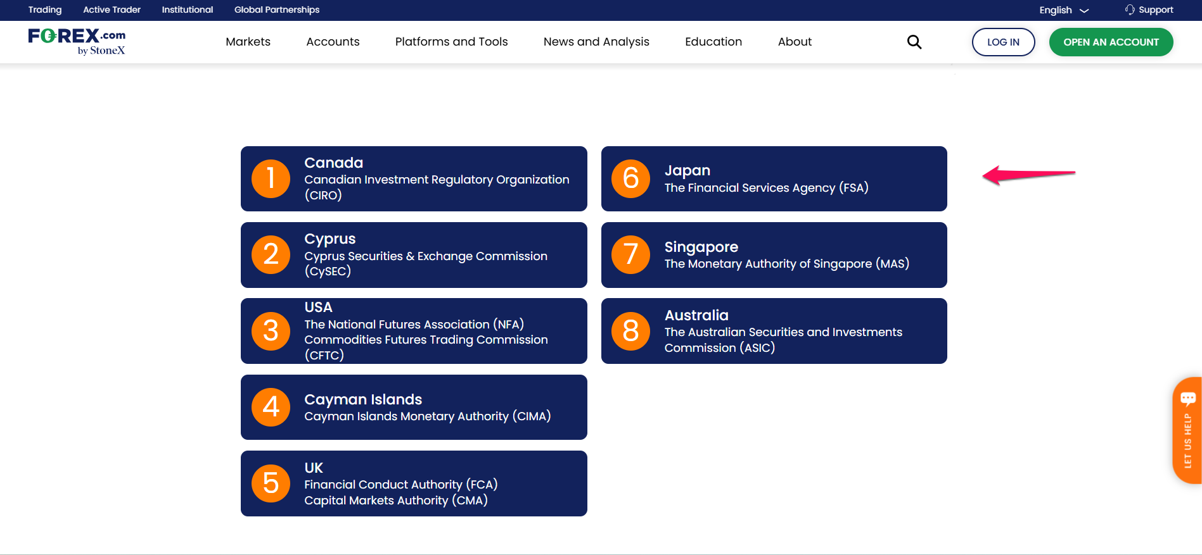Select the Canada heading text
This screenshot has height=555, width=1202.
[334, 163]
